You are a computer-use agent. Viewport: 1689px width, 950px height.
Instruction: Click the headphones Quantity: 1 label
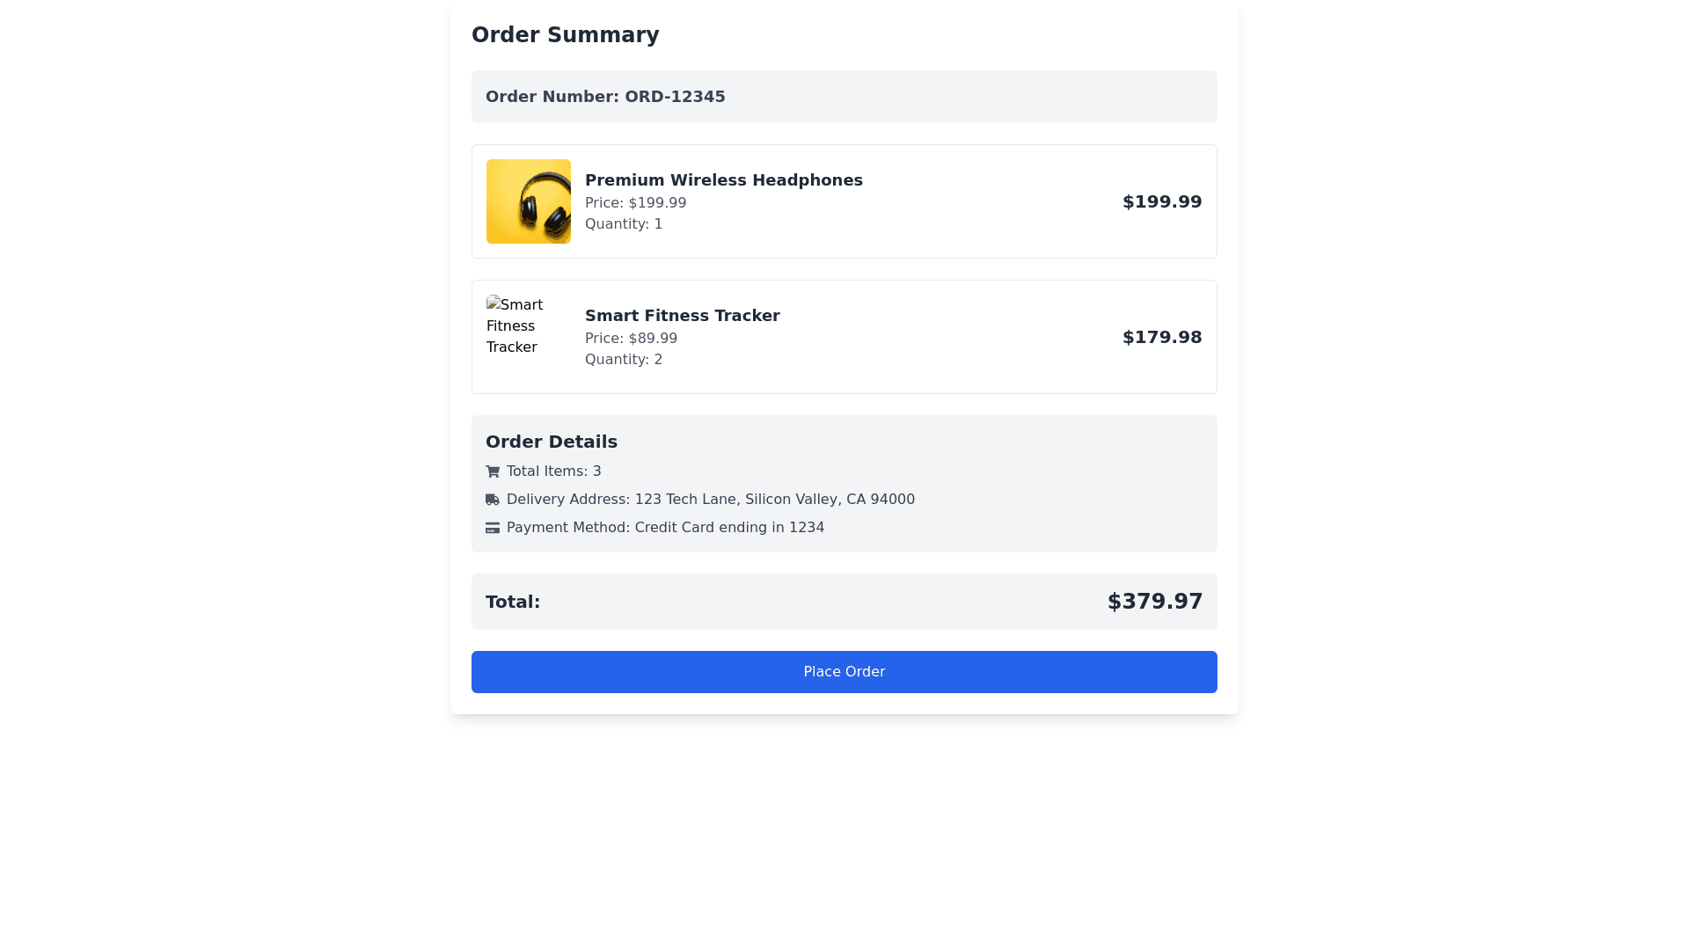pos(624,224)
